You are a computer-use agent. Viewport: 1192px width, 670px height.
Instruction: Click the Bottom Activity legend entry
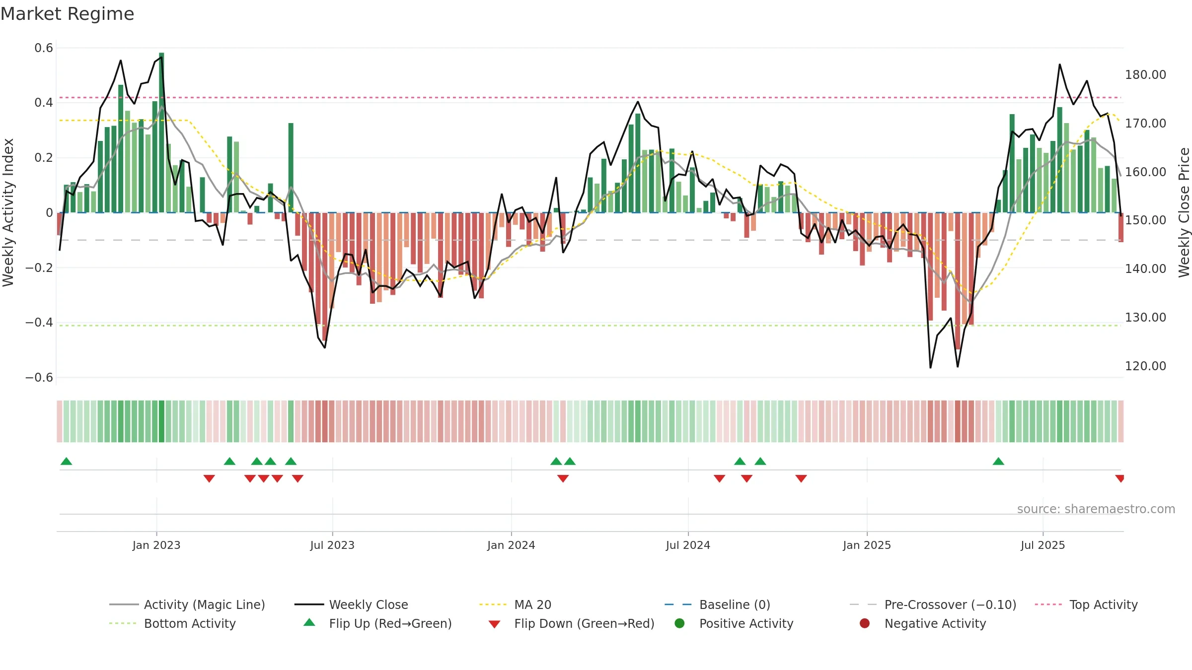(172, 623)
